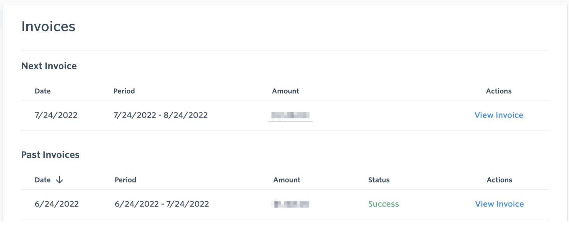Open View Invoice for the 6/24/2022 past invoice

tap(499, 204)
